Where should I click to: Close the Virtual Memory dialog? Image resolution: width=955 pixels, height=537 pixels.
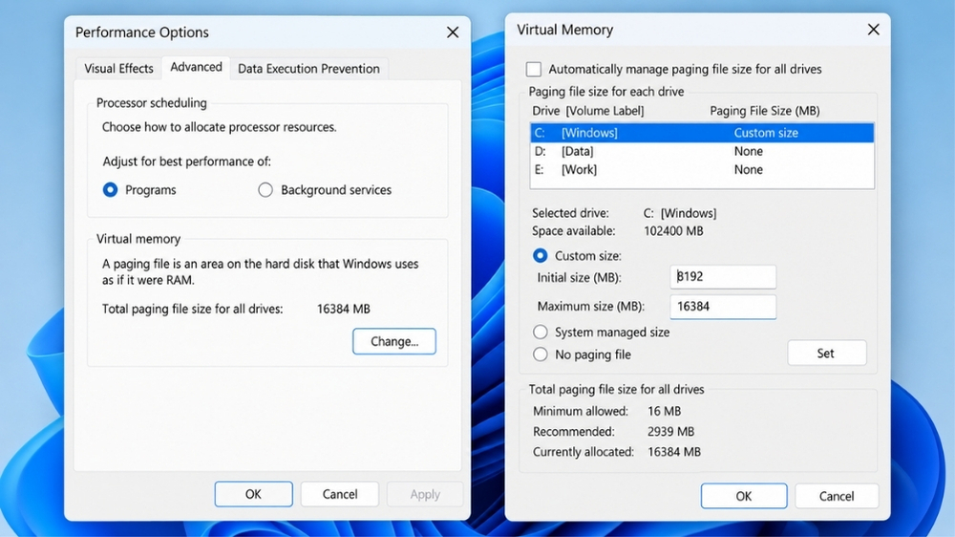point(873,30)
